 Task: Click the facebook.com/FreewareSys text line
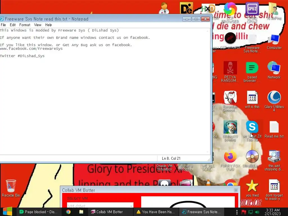pyautogui.click(x=31, y=49)
